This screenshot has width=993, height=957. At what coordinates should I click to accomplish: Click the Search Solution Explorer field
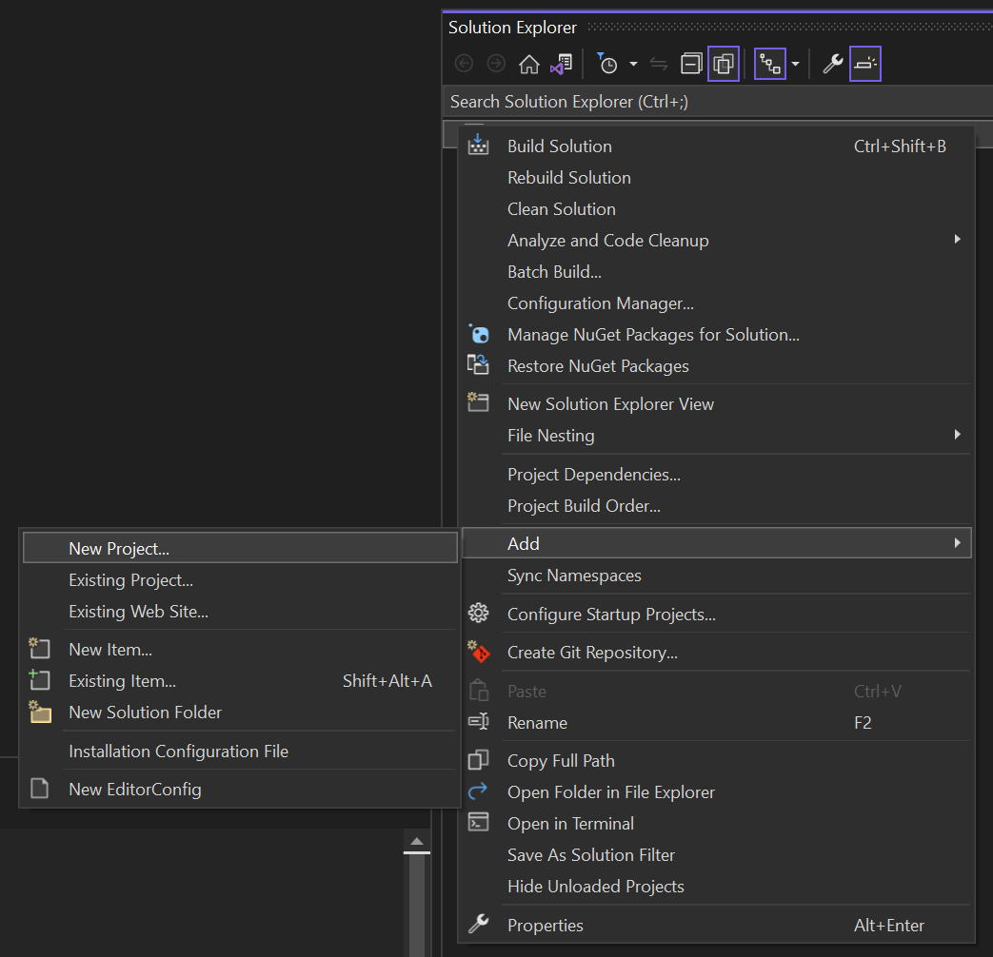point(718,102)
